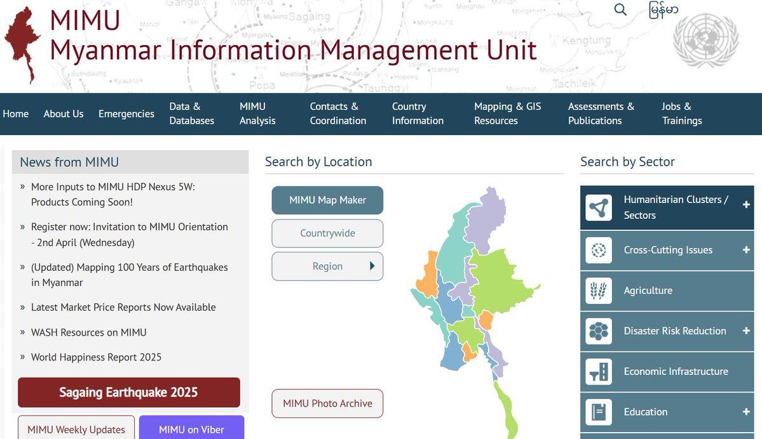Expand Disaster Risk Reduction plus sign
Screen dimensions: 762x439
[746, 331]
